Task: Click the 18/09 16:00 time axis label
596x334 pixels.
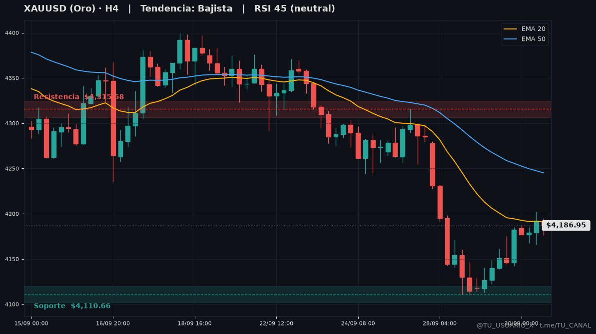Action: (195, 324)
